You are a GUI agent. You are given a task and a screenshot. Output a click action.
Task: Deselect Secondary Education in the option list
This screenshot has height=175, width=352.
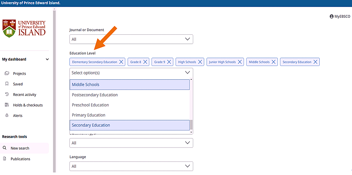(x=130, y=125)
